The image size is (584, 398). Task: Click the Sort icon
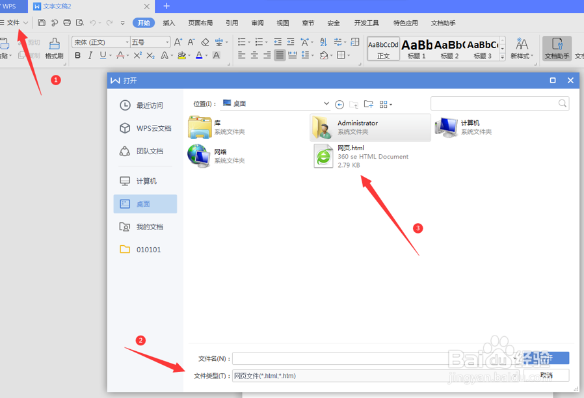click(323, 42)
